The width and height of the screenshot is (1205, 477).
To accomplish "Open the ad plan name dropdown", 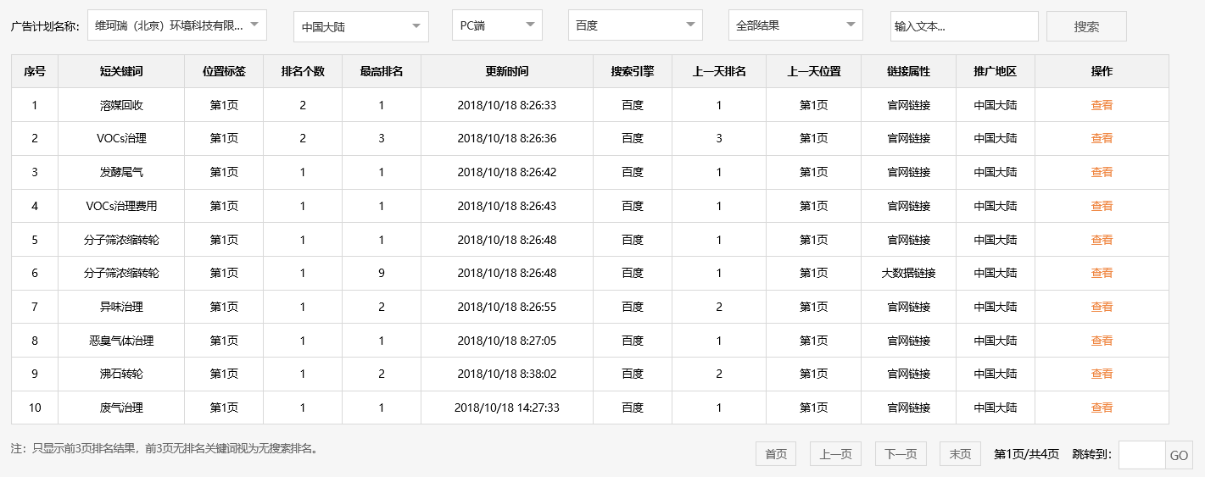I will [176, 25].
